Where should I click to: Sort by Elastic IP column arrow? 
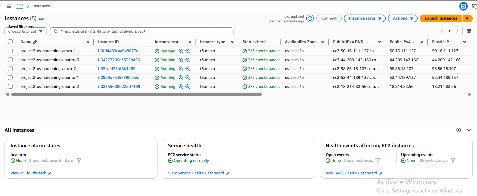464,42
